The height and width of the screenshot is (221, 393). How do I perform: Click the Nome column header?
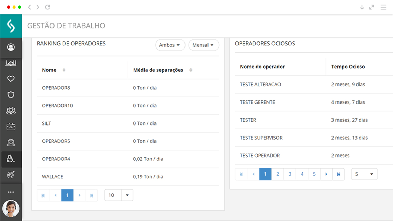(49, 70)
